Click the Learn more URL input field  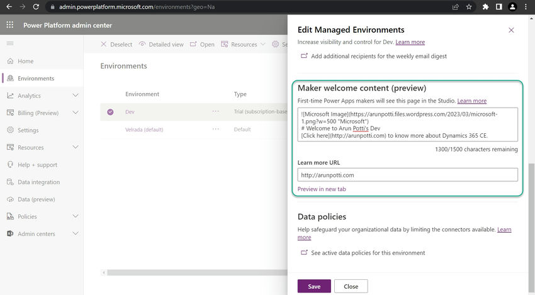(407, 175)
